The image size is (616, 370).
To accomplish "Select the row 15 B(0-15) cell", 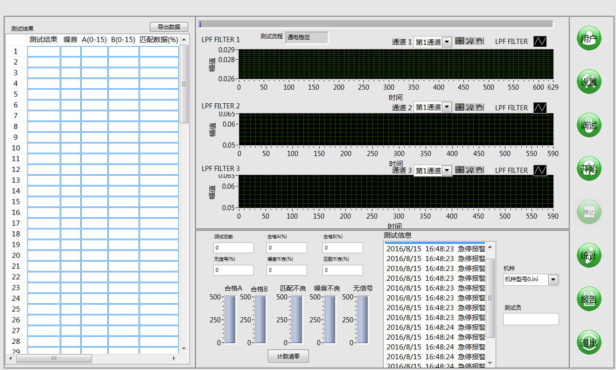I will 124,202.
